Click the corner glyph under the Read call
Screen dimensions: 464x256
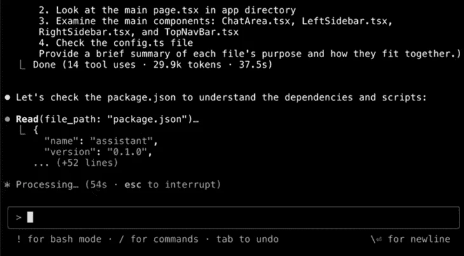[x=23, y=130]
